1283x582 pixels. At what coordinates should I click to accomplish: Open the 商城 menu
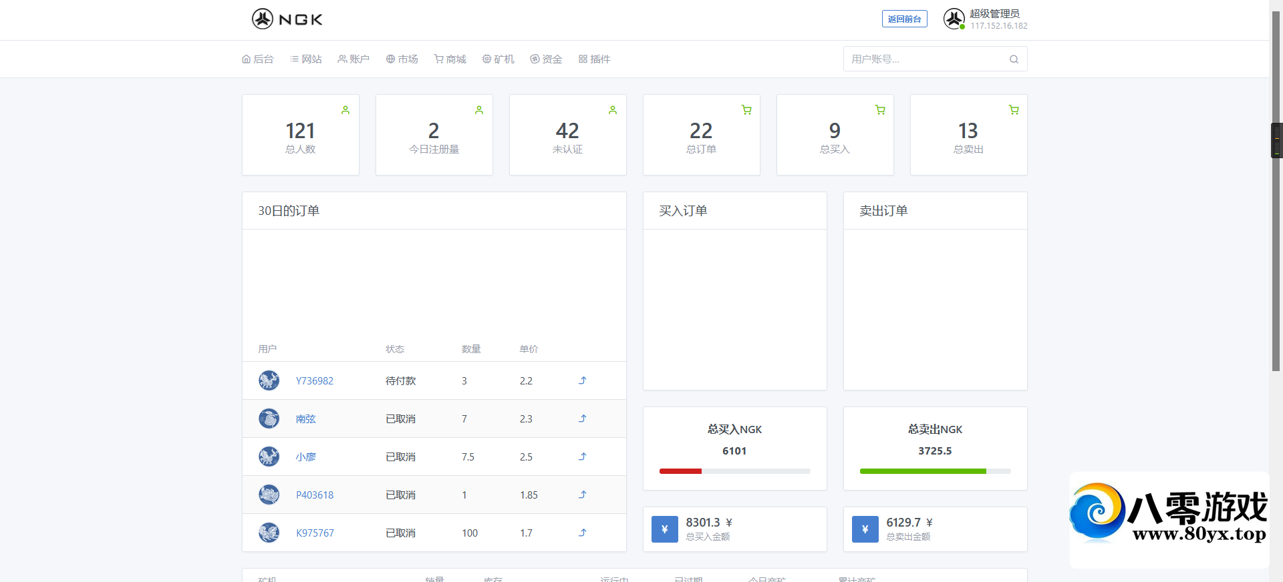coord(450,59)
